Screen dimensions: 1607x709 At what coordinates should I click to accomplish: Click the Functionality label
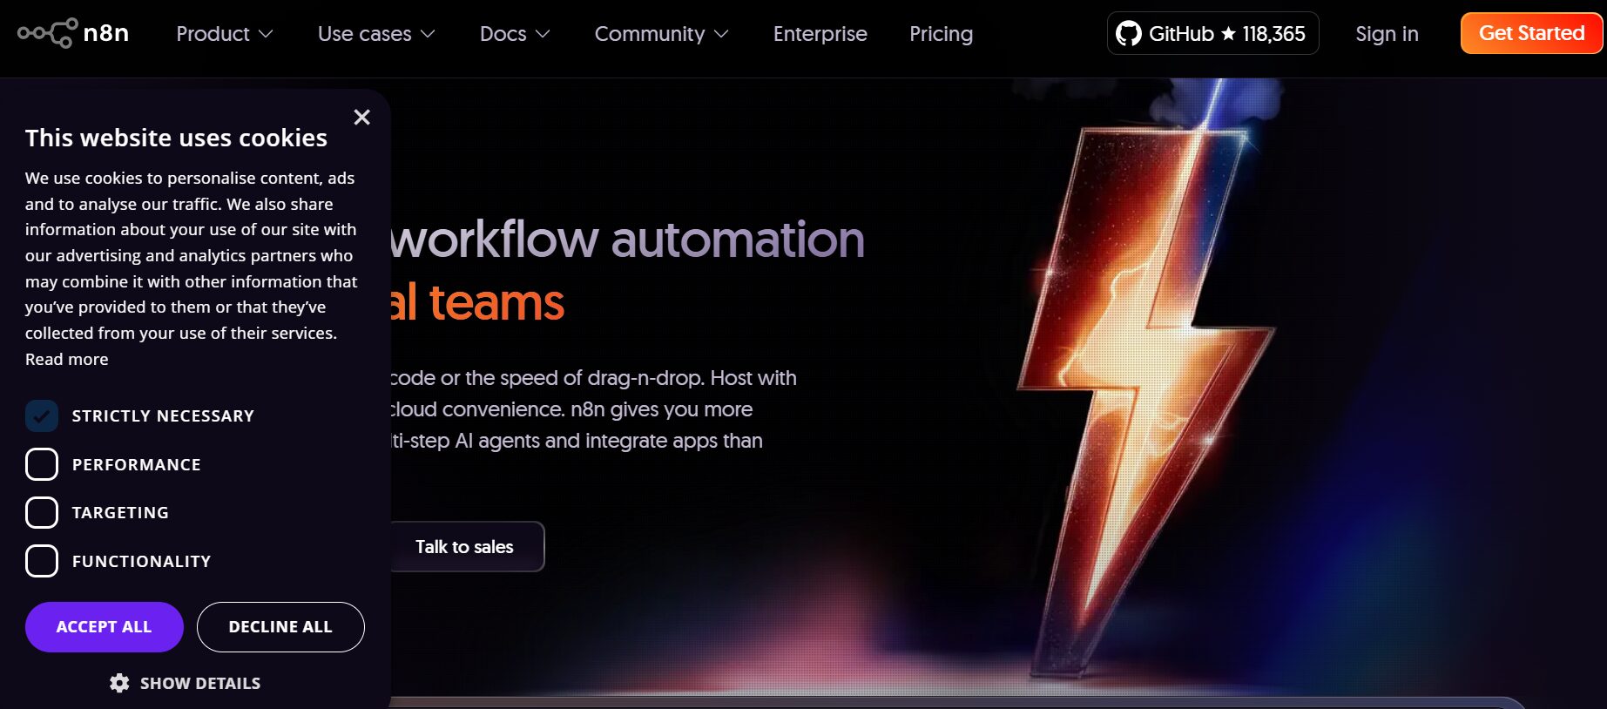[142, 562]
